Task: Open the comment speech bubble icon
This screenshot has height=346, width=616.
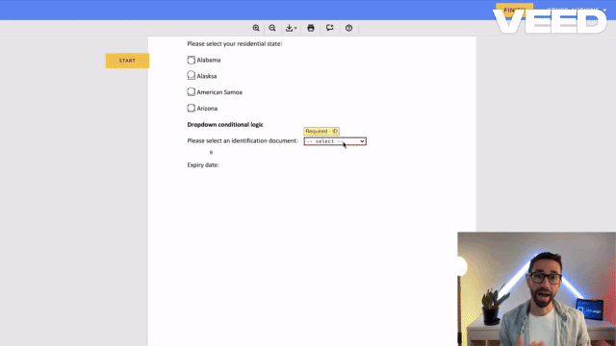Action: point(329,28)
